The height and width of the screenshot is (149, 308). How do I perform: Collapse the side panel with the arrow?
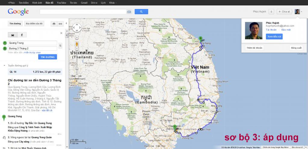pos(66,23)
